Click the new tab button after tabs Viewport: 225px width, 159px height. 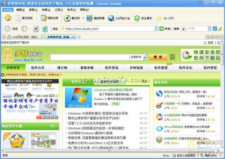pyautogui.click(x=79, y=37)
